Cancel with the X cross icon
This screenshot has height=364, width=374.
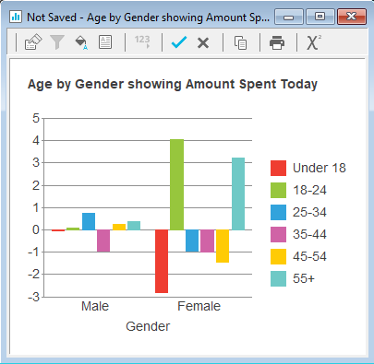tap(203, 43)
